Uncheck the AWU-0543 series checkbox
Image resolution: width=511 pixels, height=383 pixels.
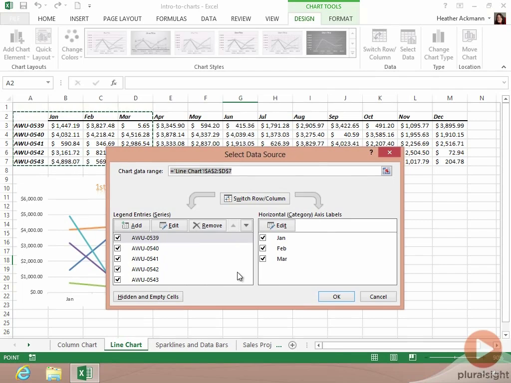[x=118, y=279]
